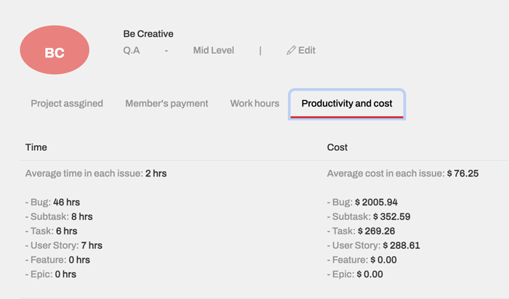The width and height of the screenshot is (509, 299).
Task: Click the Q.A role label
Action: (x=132, y=50)
